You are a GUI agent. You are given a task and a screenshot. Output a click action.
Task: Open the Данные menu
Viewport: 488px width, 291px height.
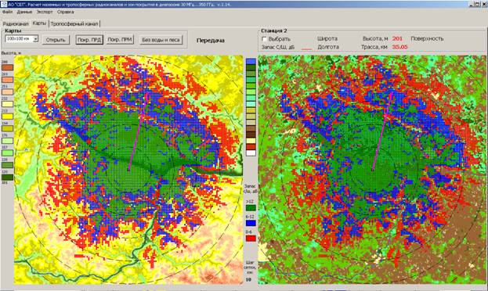tap(24, 12)
